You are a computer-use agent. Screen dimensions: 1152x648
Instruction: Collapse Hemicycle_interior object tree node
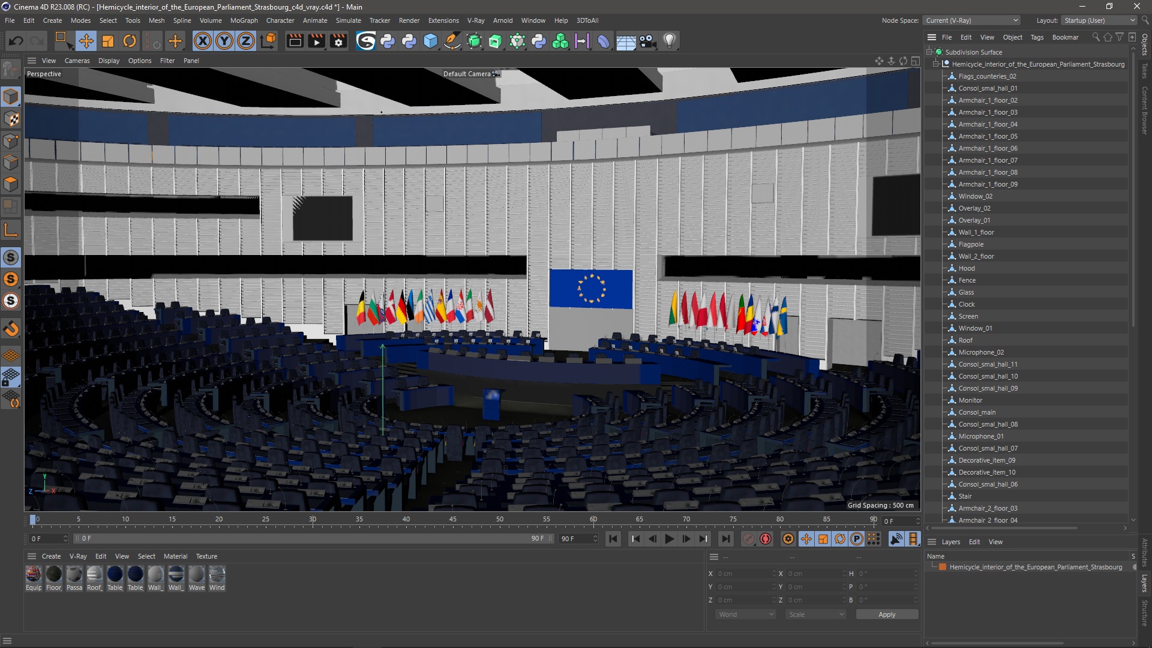click(935, 64)
